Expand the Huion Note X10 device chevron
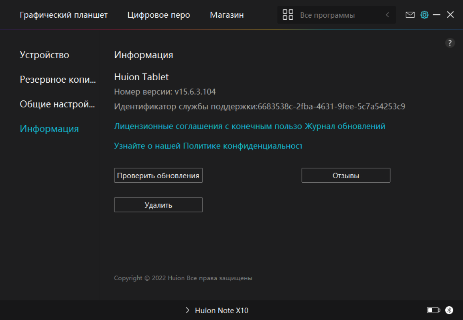 (187, 310)
